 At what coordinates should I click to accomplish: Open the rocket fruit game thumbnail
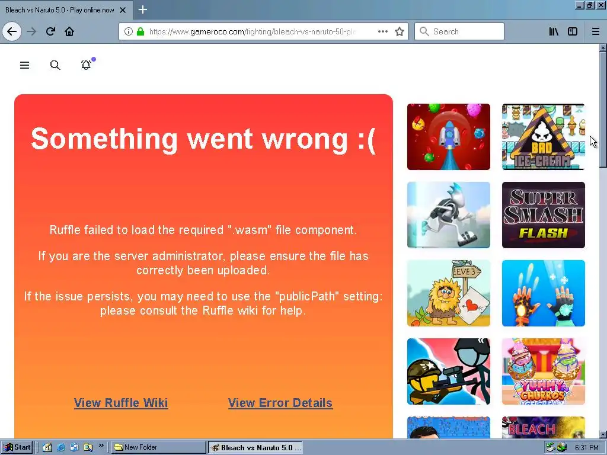[x=448, y=137]
